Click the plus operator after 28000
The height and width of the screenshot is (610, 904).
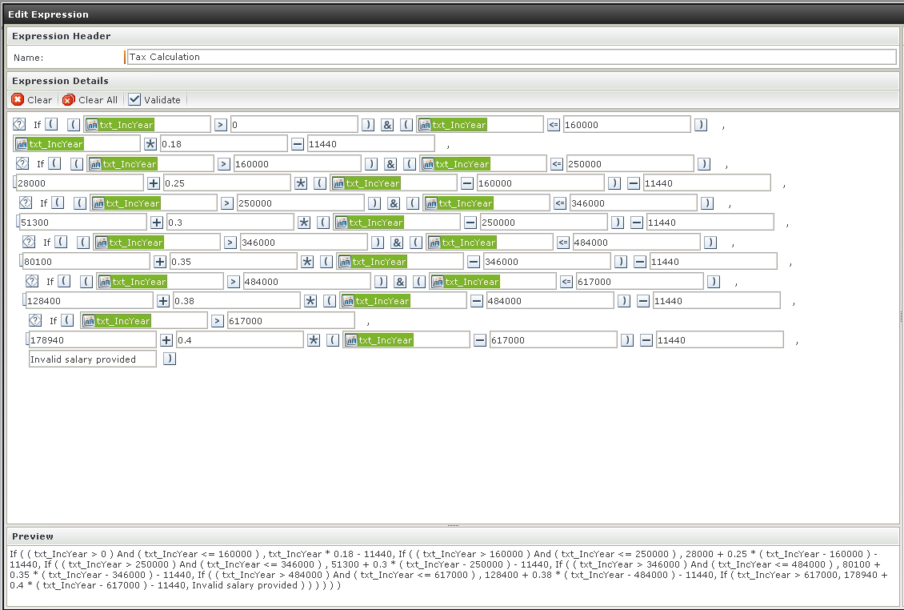coord(154,183)
